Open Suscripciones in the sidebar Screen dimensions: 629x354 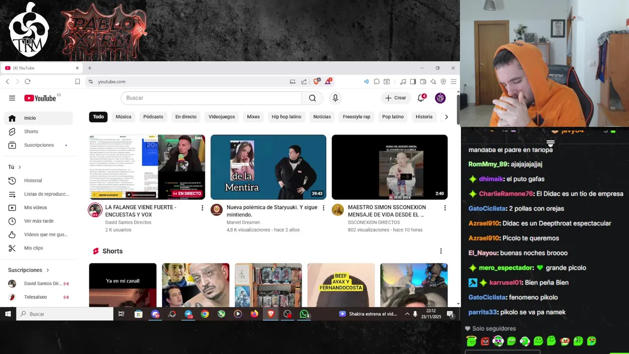(38, 145)
